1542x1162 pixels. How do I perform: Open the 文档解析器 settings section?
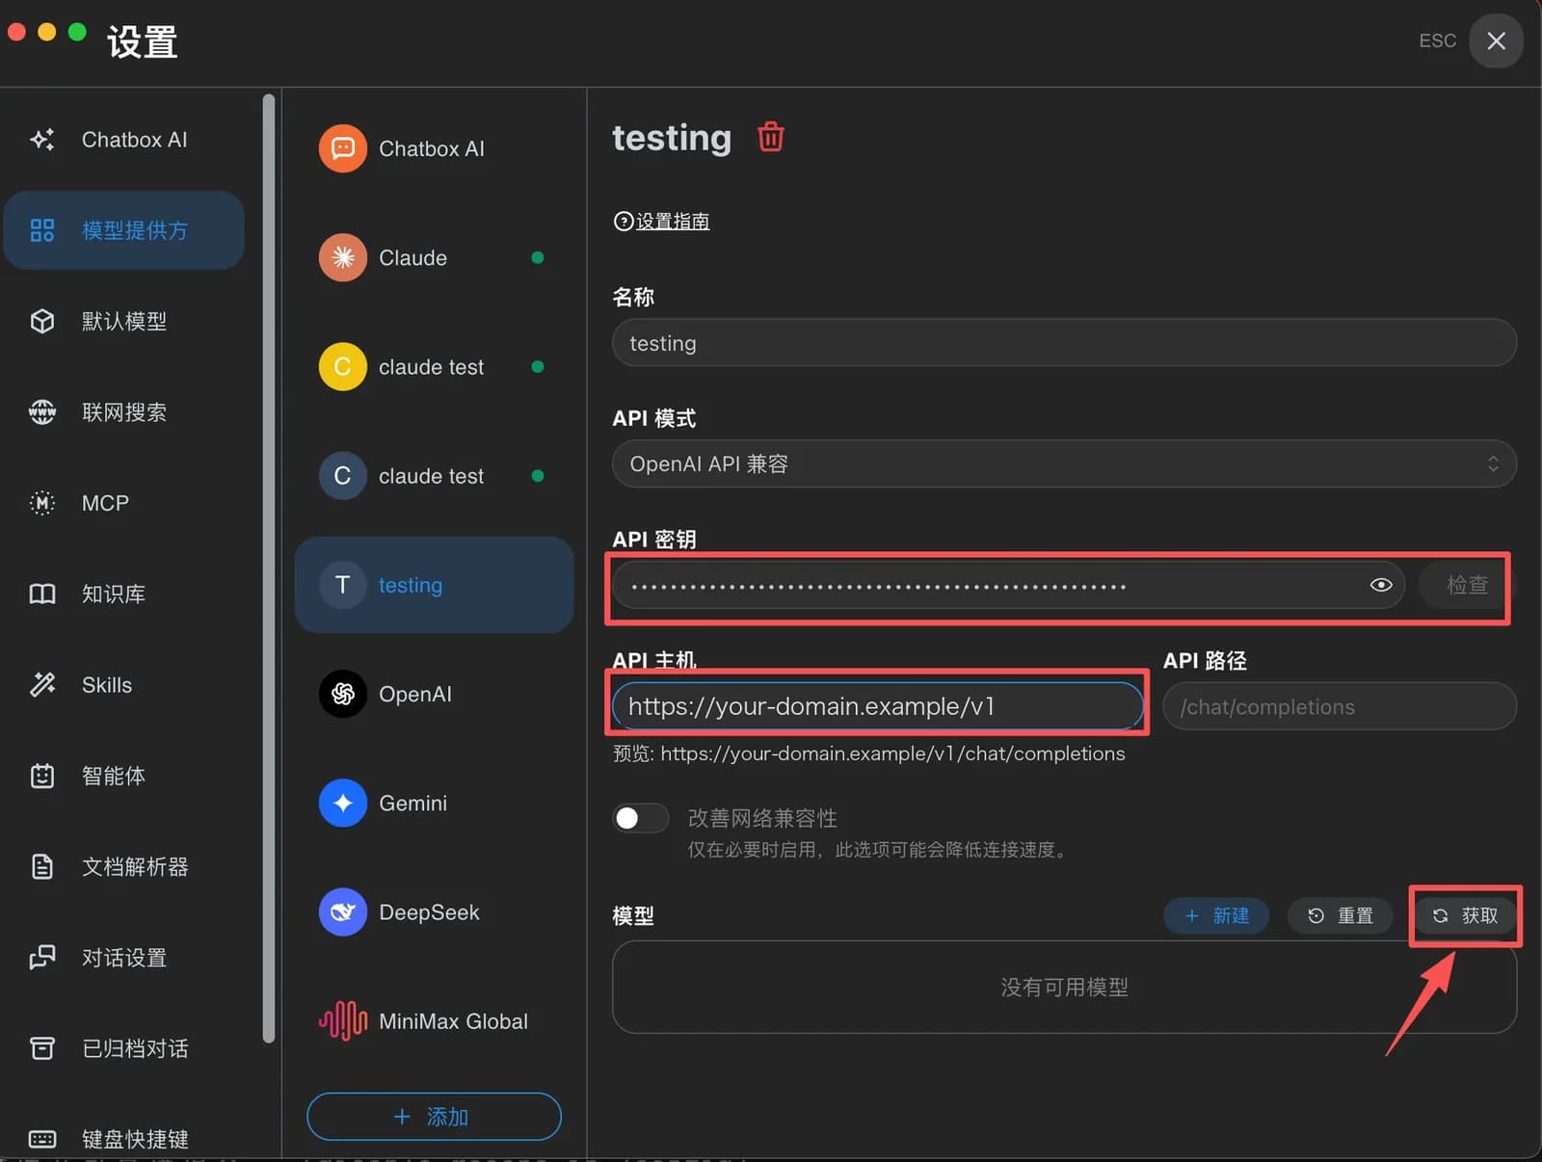point(123,866)
